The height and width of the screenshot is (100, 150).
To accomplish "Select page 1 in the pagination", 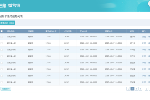I will click(132, 89).
